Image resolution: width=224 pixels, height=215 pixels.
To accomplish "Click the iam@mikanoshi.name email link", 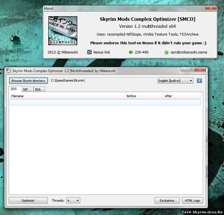I will click(x=189, y=52).
